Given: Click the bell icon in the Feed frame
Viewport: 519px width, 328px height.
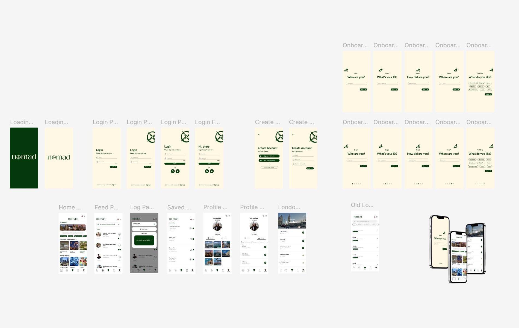Looking at the screenshot, I should pos(118,219).
